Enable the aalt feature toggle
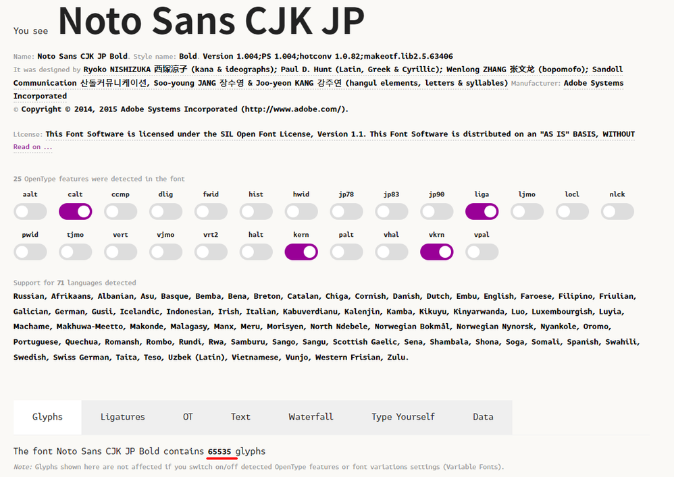The width and height of the screenshot is (674, 477). [30, 211]
